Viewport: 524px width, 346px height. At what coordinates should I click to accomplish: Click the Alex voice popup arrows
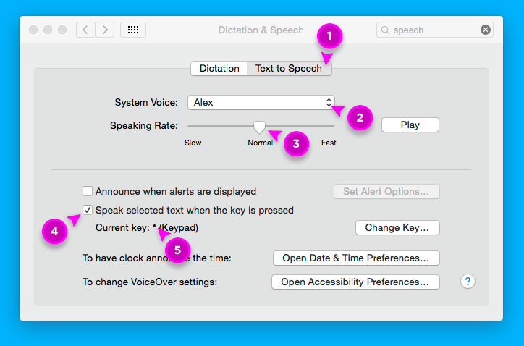pyautogui.click(x=329, y=103)
